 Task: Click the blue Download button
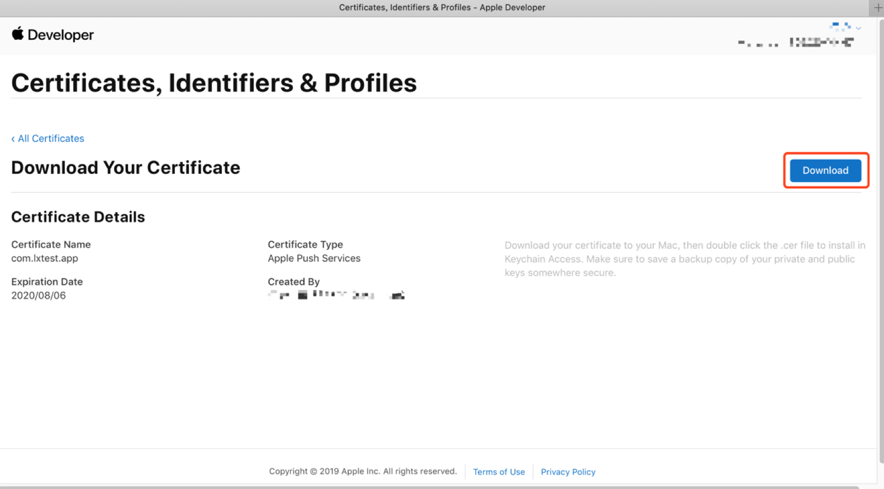click(825, 171)
